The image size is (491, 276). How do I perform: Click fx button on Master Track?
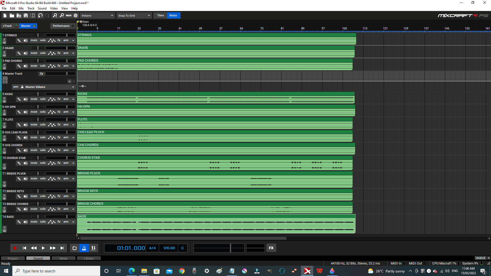[x=42, y=74]
